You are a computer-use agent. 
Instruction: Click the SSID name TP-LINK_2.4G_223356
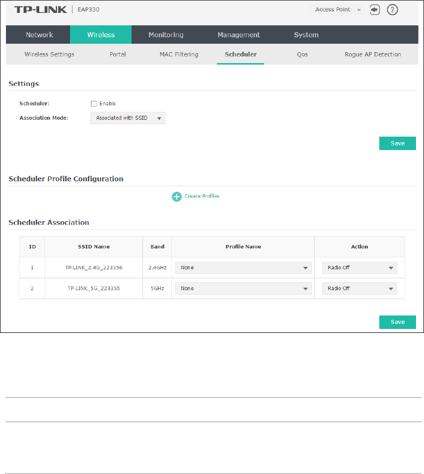click(x=94, y=267)
